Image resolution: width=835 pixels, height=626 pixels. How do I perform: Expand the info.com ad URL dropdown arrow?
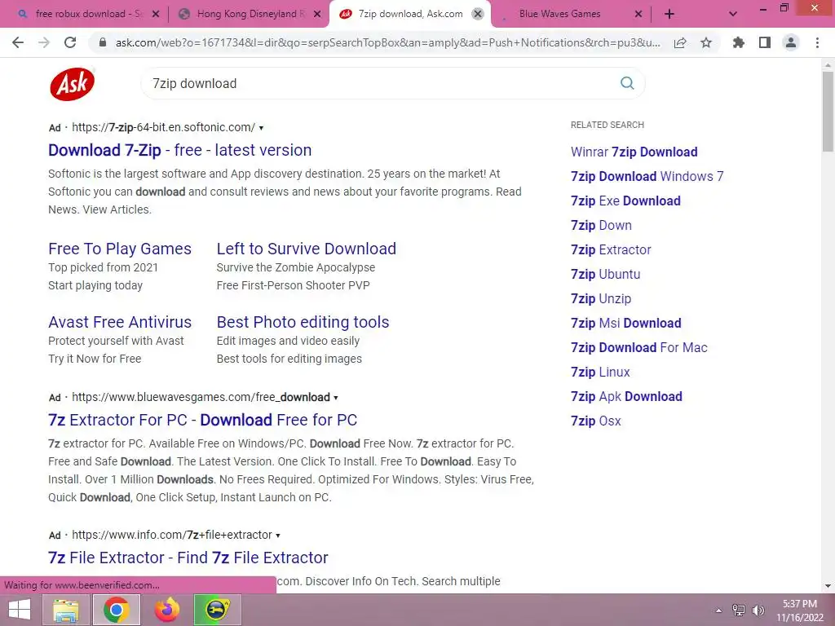point(278,536)
